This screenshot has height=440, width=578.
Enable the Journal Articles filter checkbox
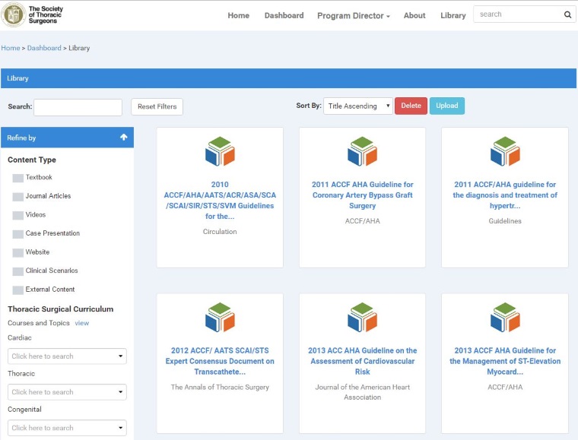pos(18,197)
